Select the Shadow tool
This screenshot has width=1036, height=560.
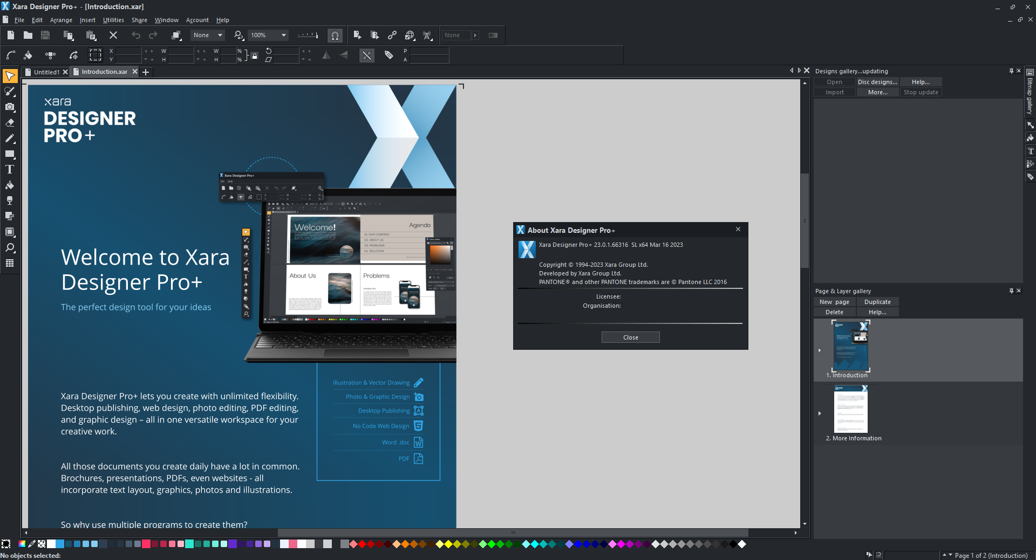[x=10, y=217]
